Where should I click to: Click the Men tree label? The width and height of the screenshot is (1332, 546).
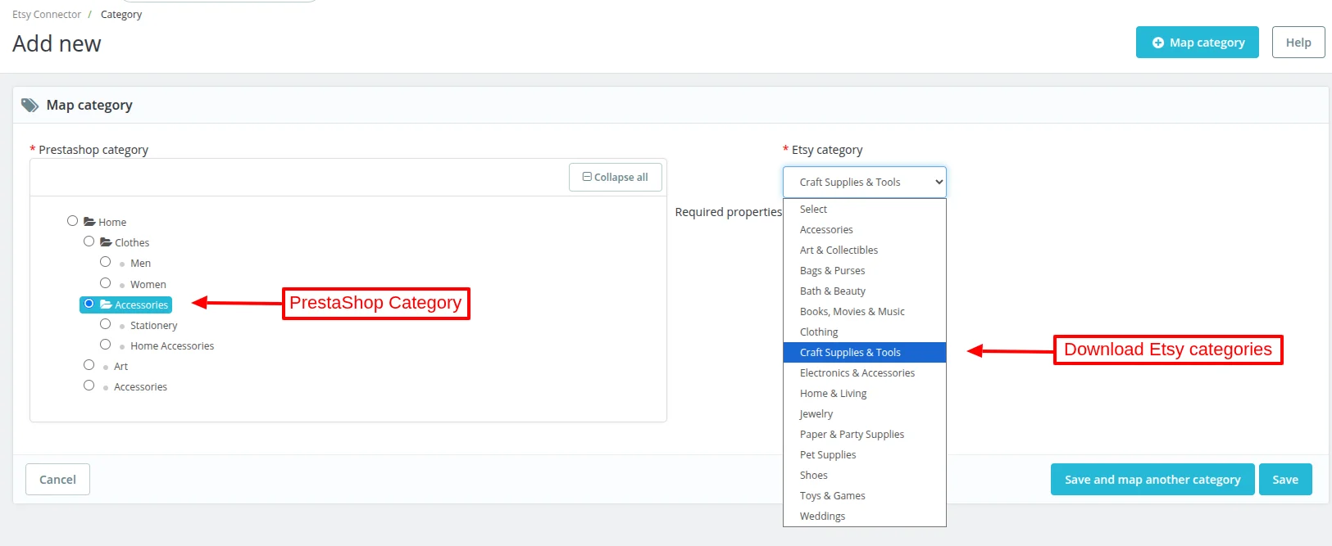pyautogui.click(x=140, y=264)
